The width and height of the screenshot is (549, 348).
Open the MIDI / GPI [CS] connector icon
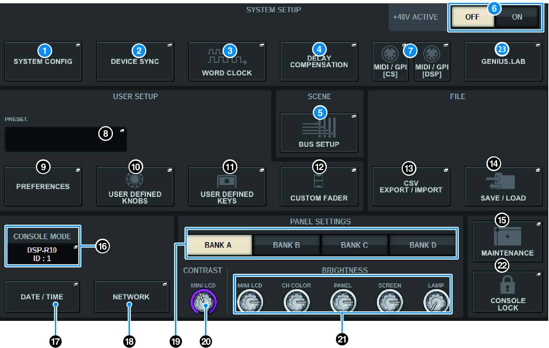tap(390, 55)
